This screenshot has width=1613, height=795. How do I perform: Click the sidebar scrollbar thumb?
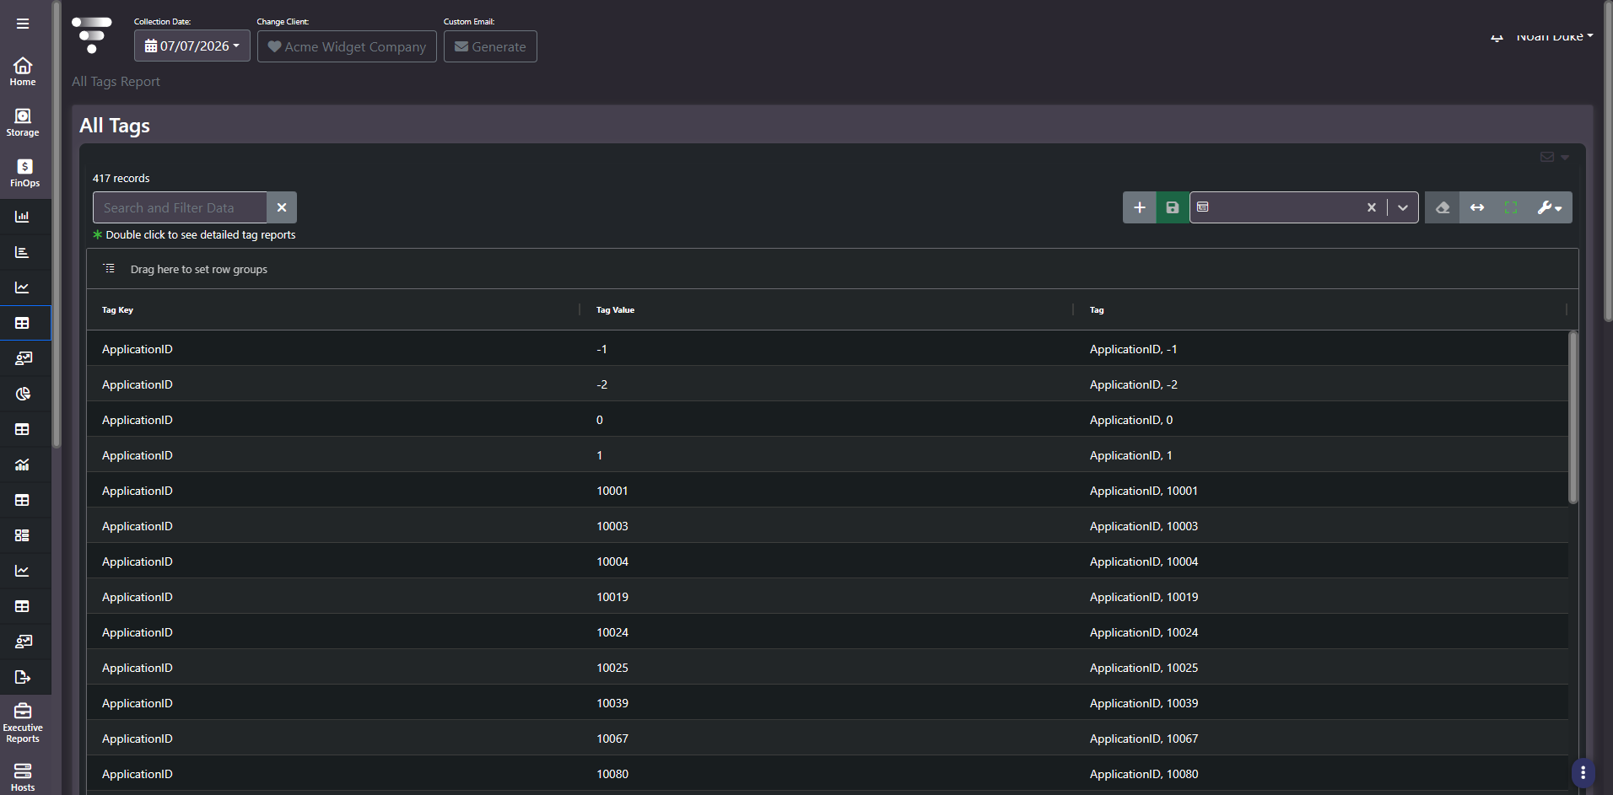[57, 223]
